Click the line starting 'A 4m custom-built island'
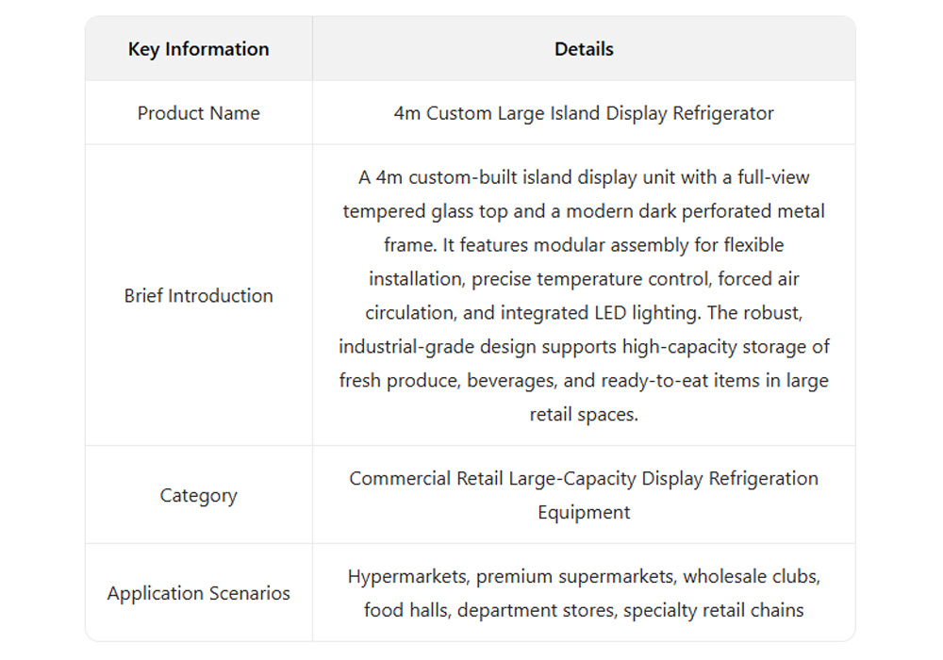The image size is (943, 660). (x=584, y=177)
